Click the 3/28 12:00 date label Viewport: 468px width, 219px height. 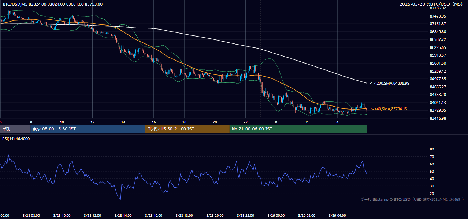click(x=92, y=216)
